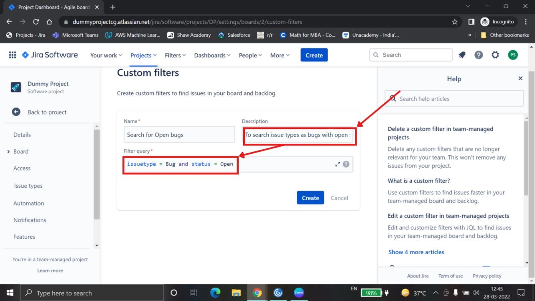The image size is (535, 301).
Task: Open the Dashboards dropdown
Action: click(212, 55)
